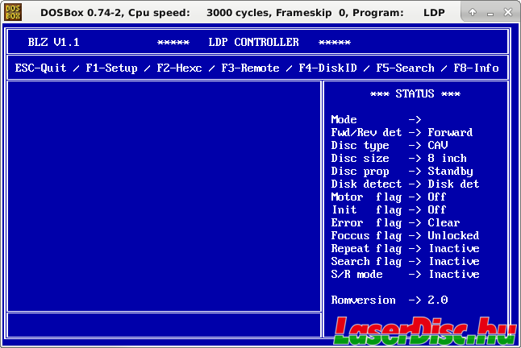This screenshot has width=521, height=348.
Task: Click the window shade up-arrow button
Action: pyautogui.click(x=472, y=13)
